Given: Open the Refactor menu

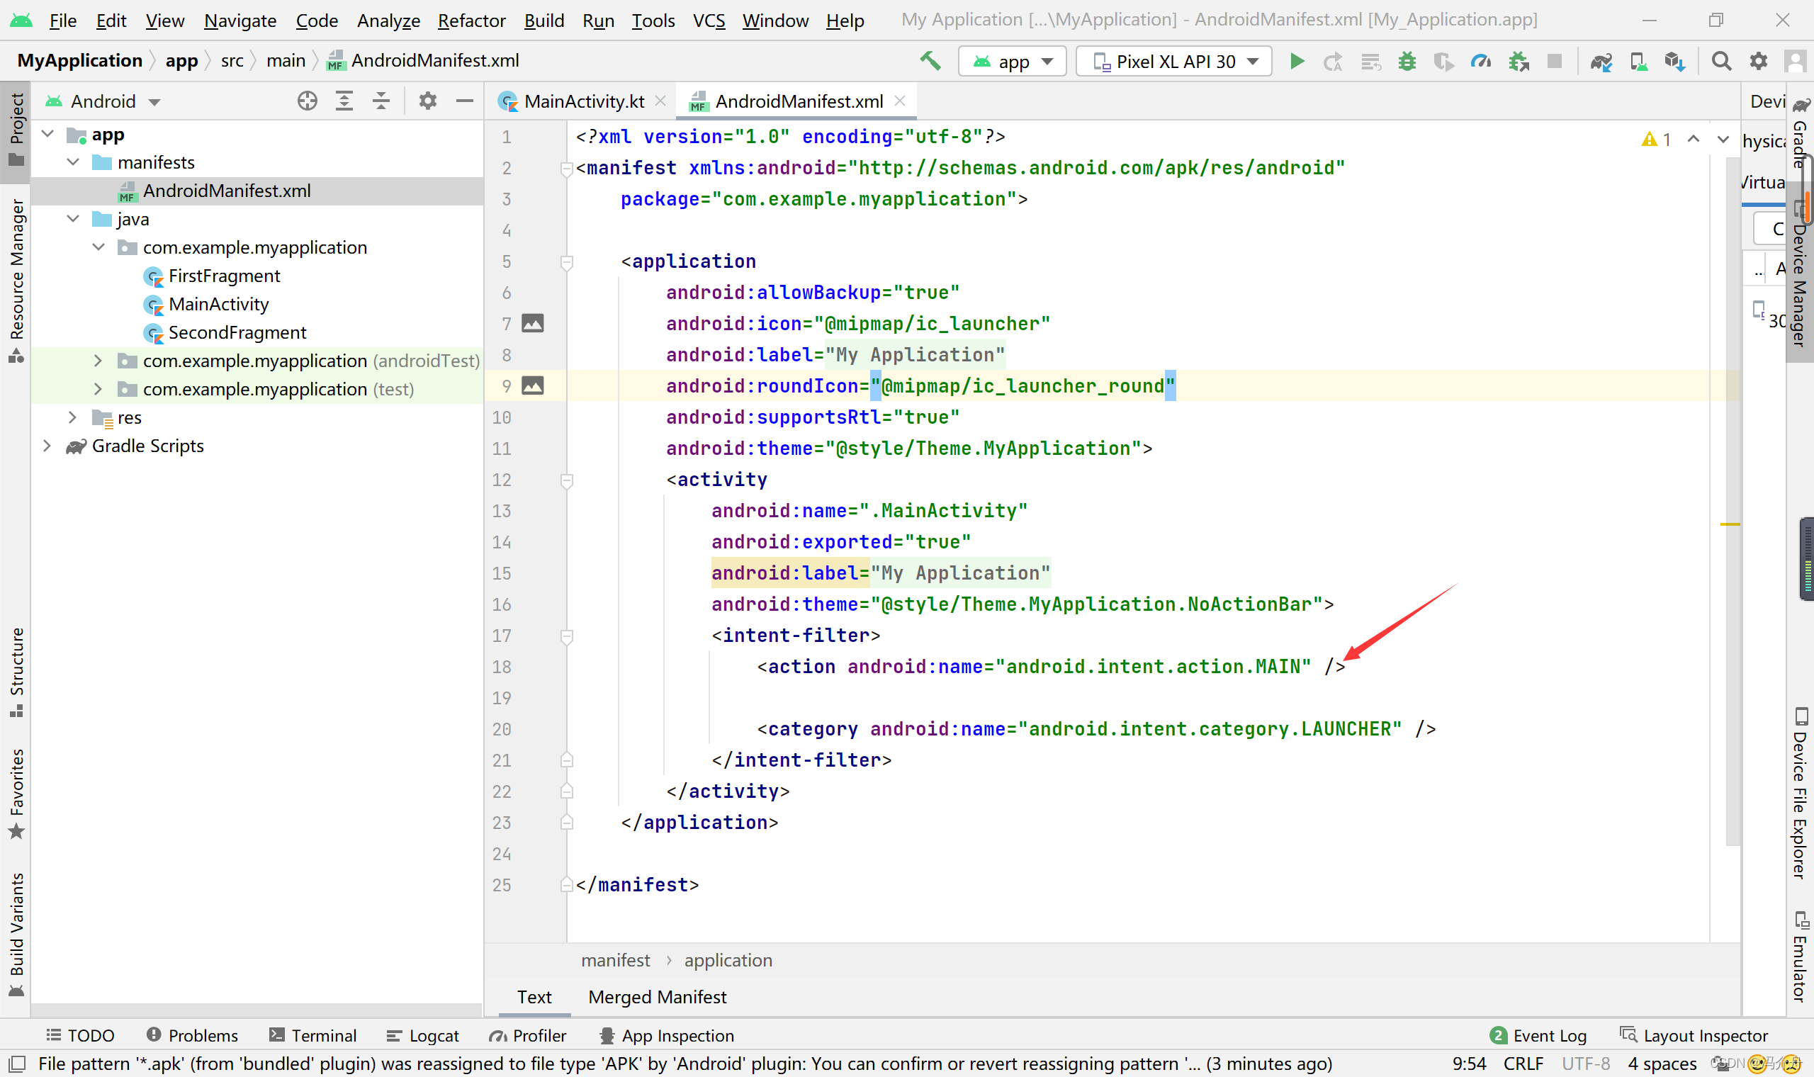Looking at the screenshot, I should point(471,21).
